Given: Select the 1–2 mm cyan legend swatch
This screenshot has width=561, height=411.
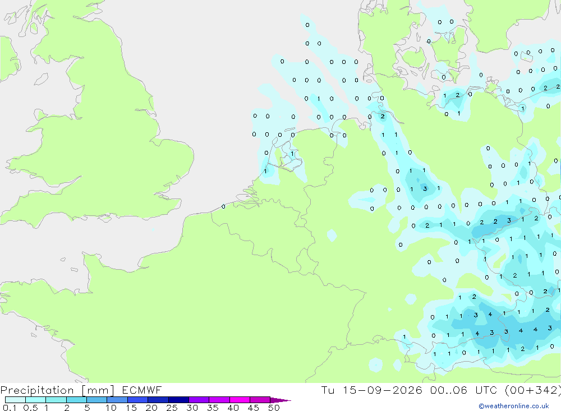Looking at the screenshot, I should click(x=56, y=400).
